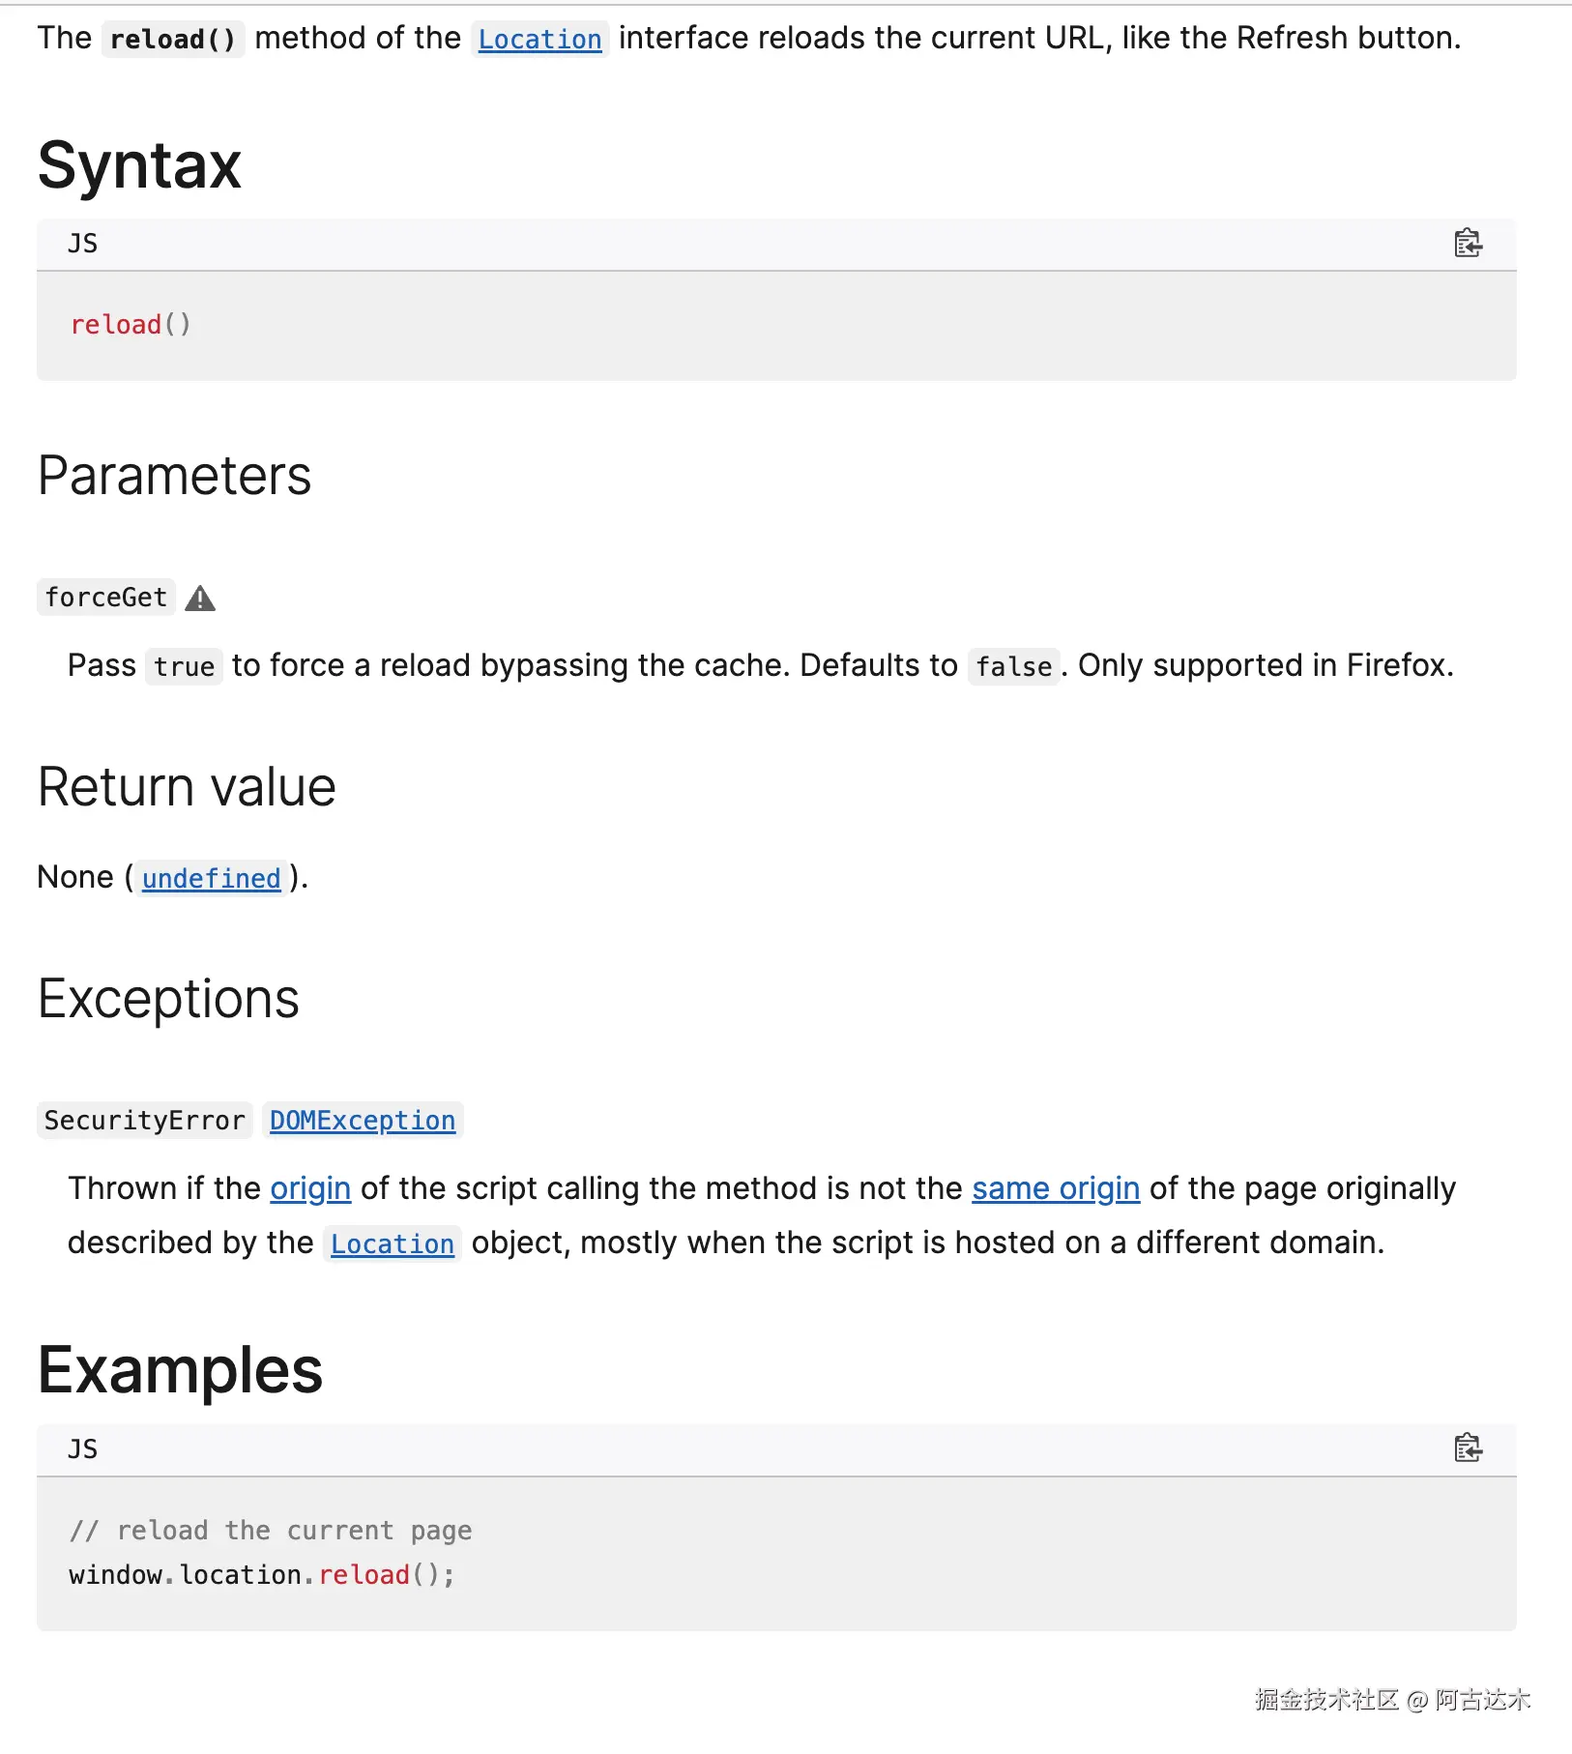This screenshot has height=1754, width=1572.
Task: Open the undefined link under Return value
Action: (x=211, y=878)
